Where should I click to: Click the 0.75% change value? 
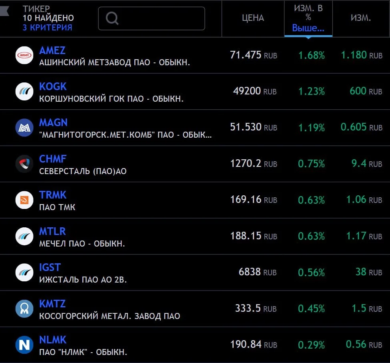(x=312, y=164)
